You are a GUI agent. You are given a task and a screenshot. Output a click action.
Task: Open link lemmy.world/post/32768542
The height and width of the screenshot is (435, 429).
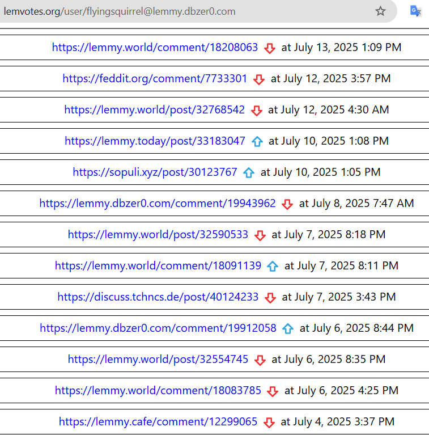[155, 109]
